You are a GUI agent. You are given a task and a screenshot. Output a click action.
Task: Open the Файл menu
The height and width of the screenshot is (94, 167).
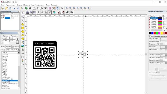click(x=2, y=5)
